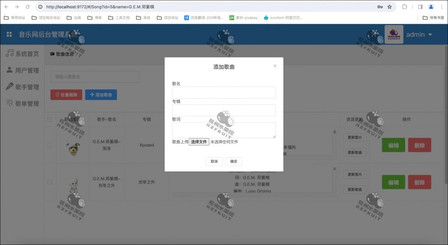The image size is (448, 245).
Task: Click the 添加歌曲 button behind dialog
Action: point(101,95)
